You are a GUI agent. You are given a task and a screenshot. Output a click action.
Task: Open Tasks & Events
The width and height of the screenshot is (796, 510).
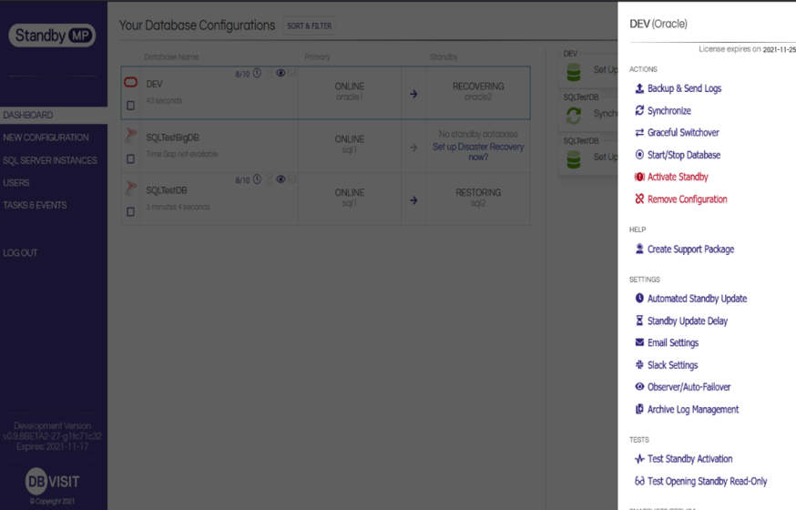35,205
